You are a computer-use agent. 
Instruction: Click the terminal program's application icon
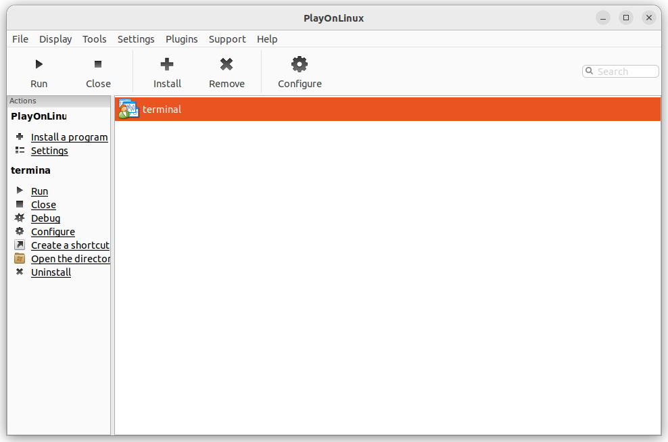click(x=128, y=109)
